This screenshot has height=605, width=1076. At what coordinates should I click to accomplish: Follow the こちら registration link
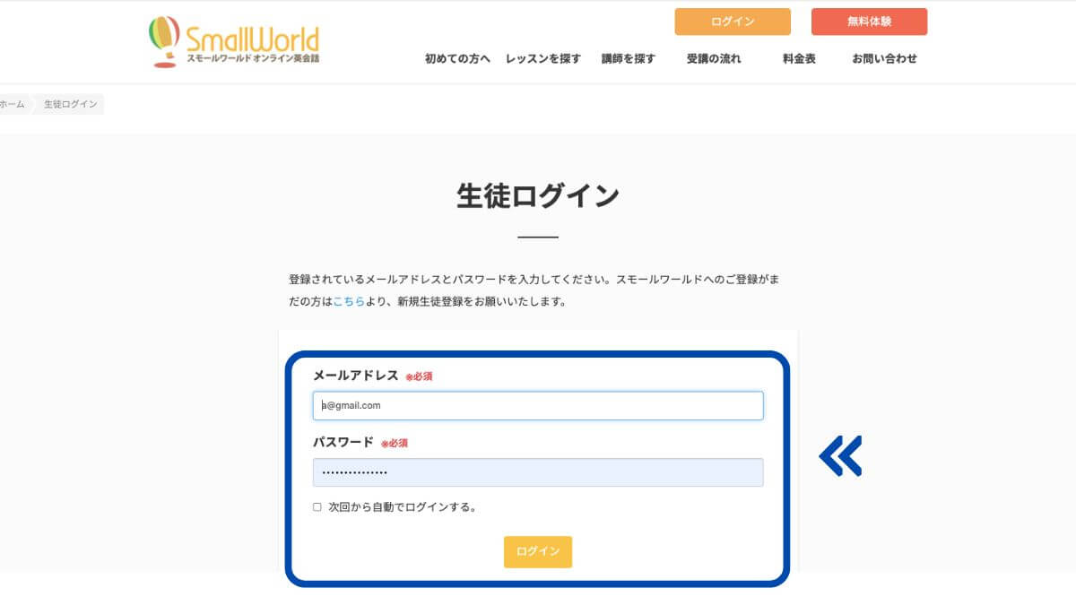coord(349,302)
